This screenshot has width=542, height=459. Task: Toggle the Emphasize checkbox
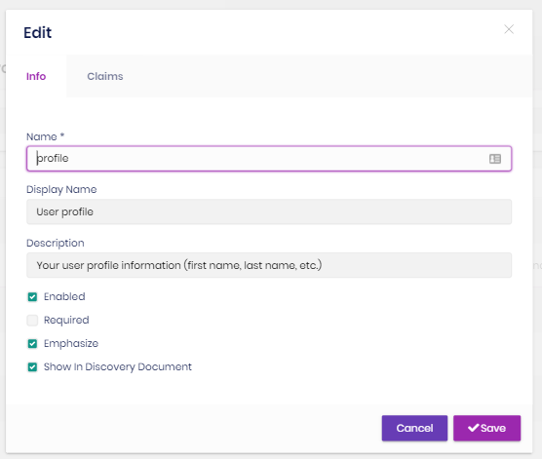click(x=32, y=344)
